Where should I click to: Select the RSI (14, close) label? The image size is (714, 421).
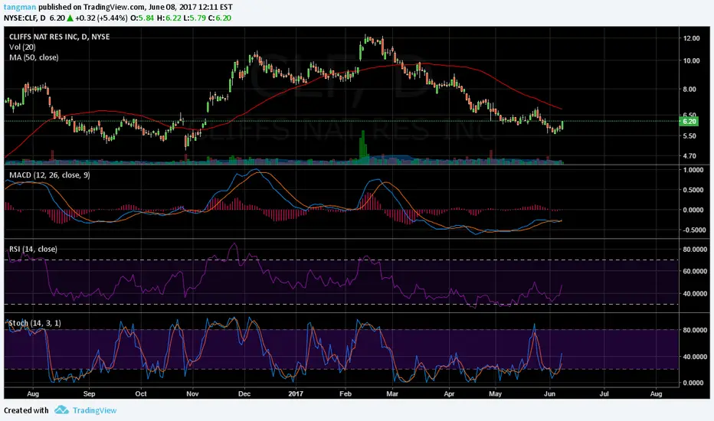(x=33, y=249)
